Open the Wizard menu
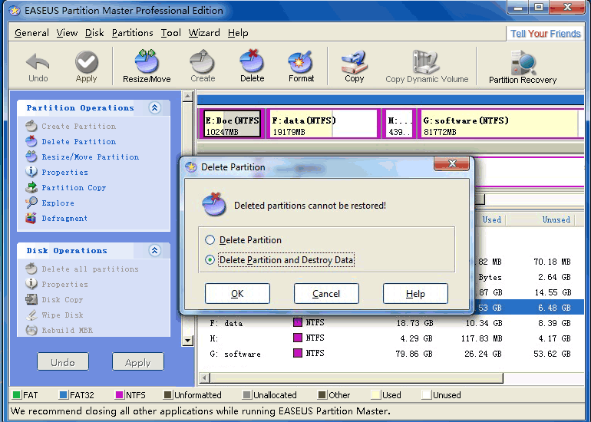The image size is (591, 422). [204, 33]
